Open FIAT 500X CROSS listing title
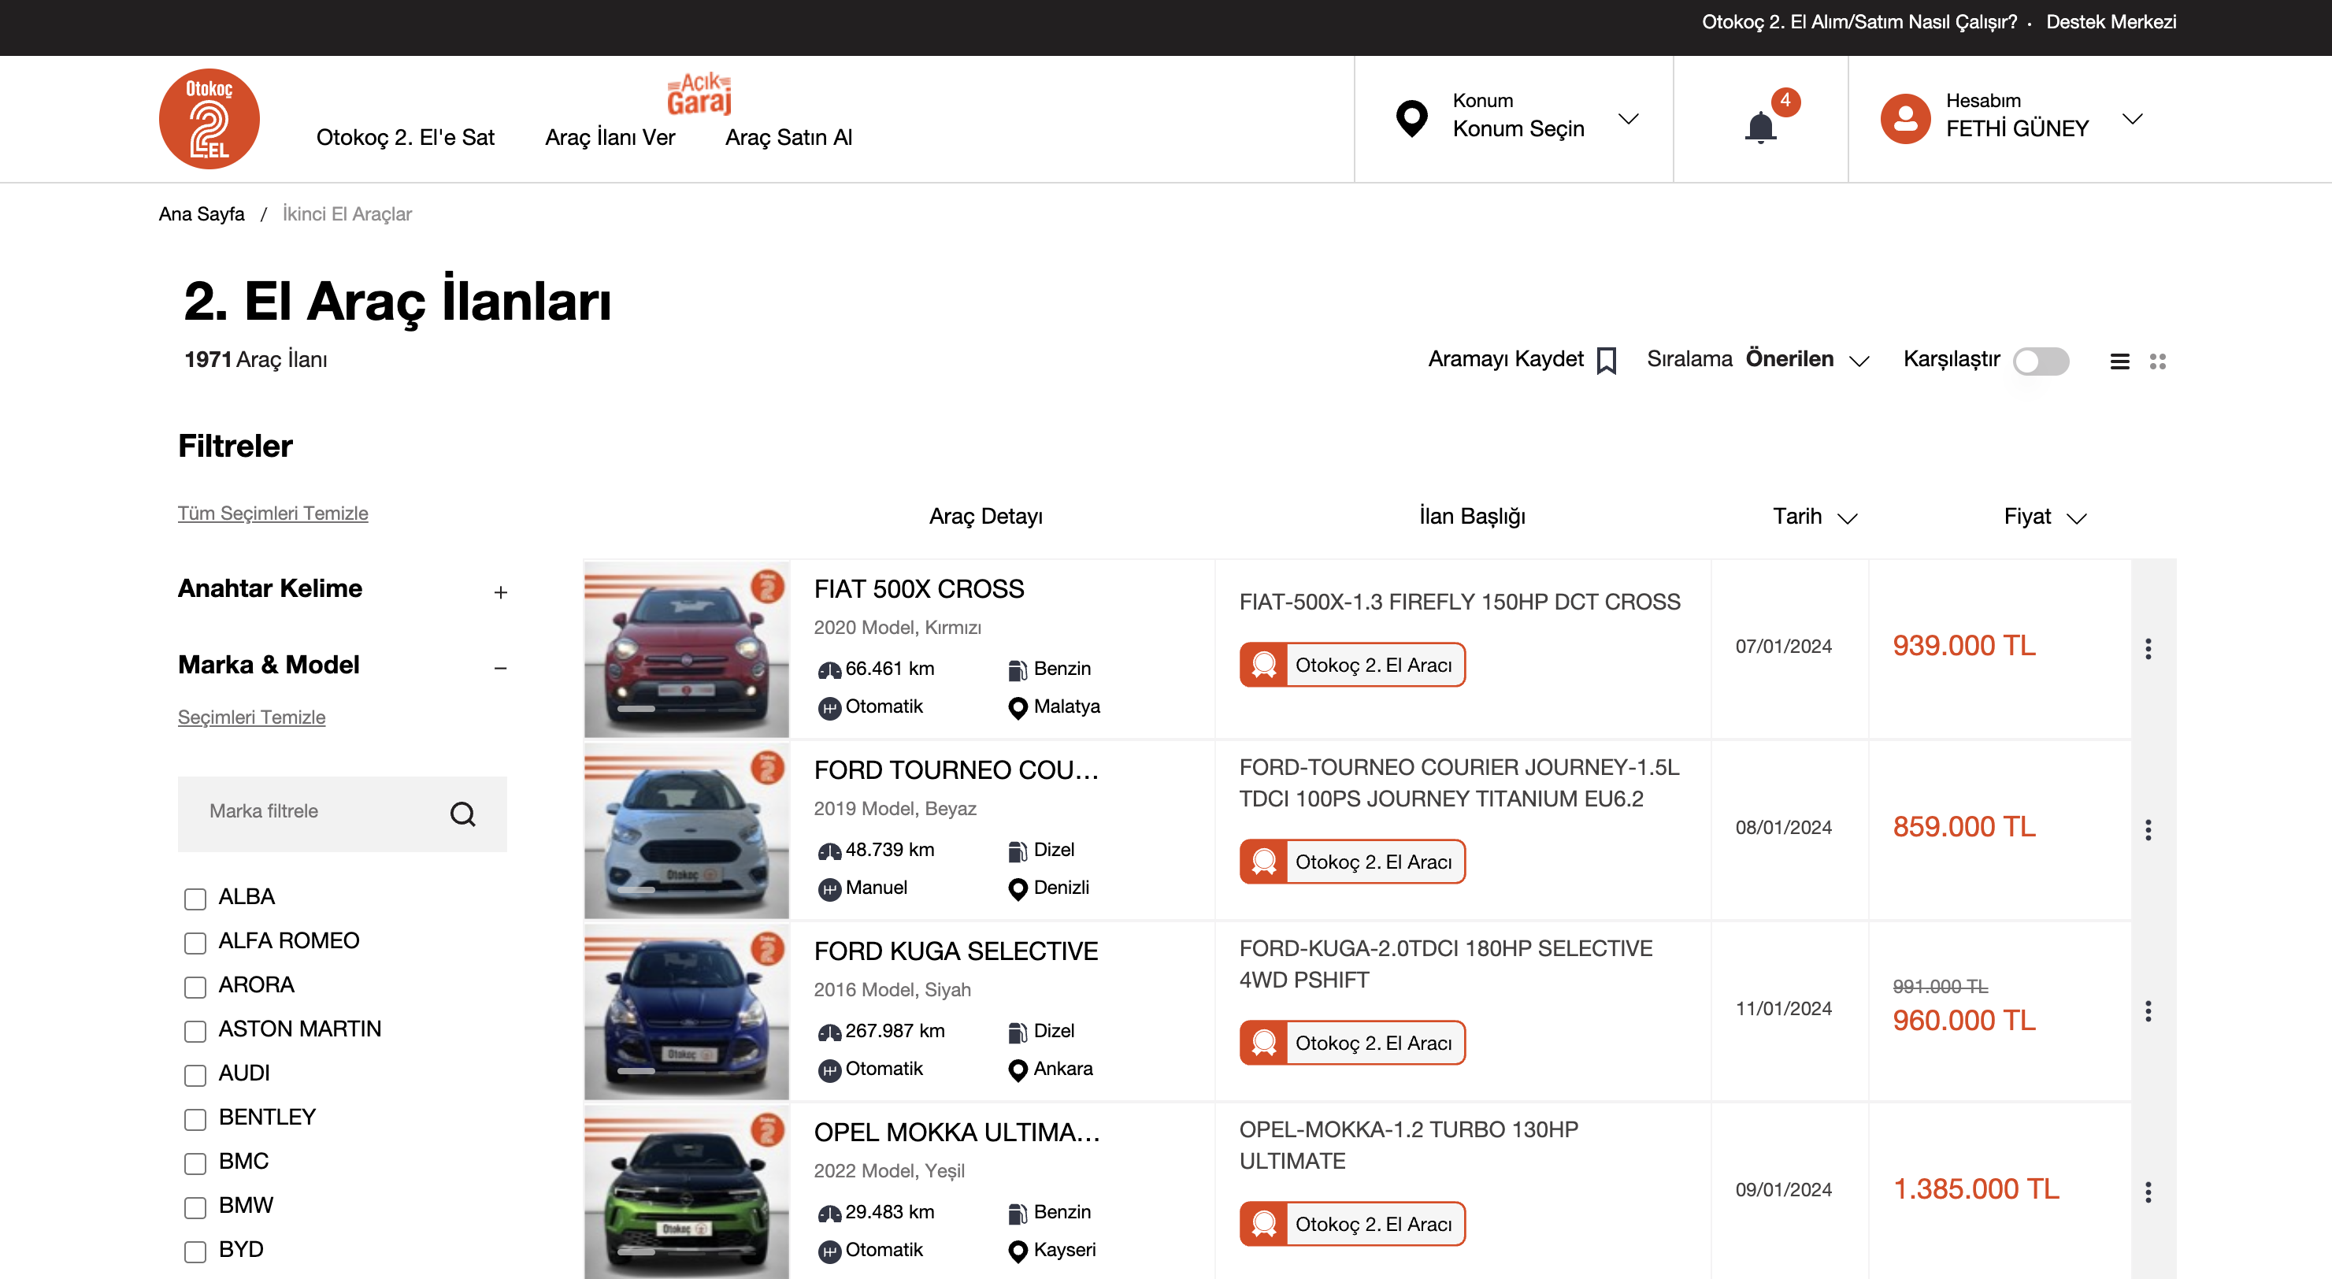Screen dimensions: 2332x1279 919,588
